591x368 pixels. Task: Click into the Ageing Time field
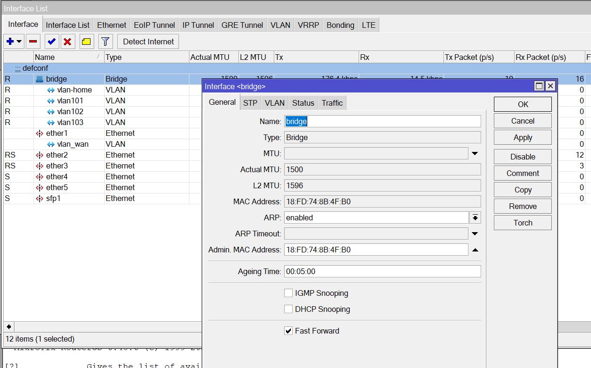(382, 272)
